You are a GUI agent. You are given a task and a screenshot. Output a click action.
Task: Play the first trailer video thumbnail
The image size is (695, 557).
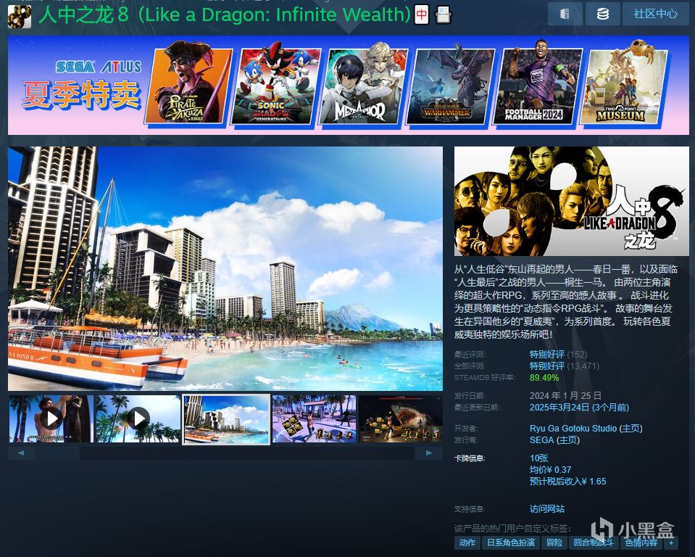point(51,418)
